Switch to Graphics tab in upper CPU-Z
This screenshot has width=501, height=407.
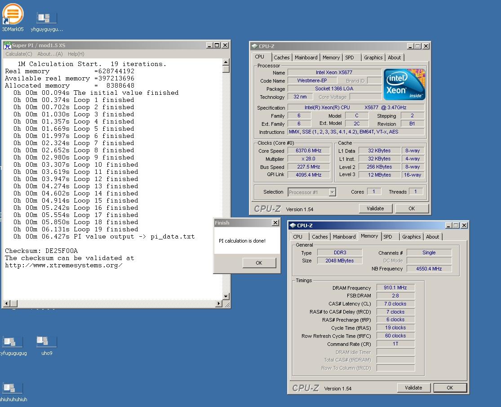(x=373, y=58)
